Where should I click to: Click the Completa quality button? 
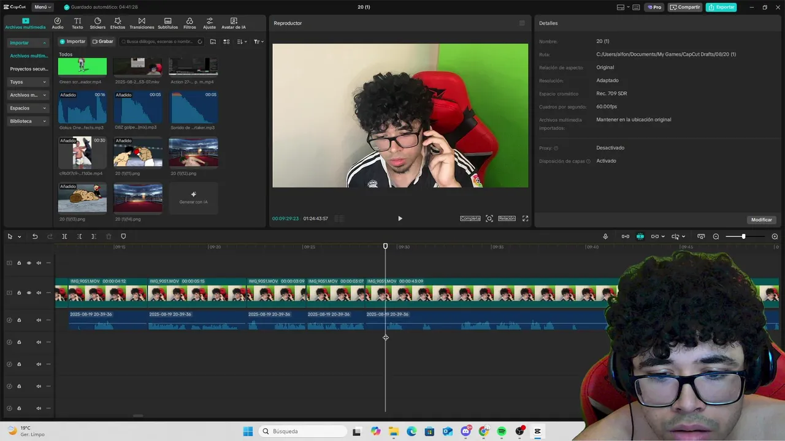[x=470, y=219]
